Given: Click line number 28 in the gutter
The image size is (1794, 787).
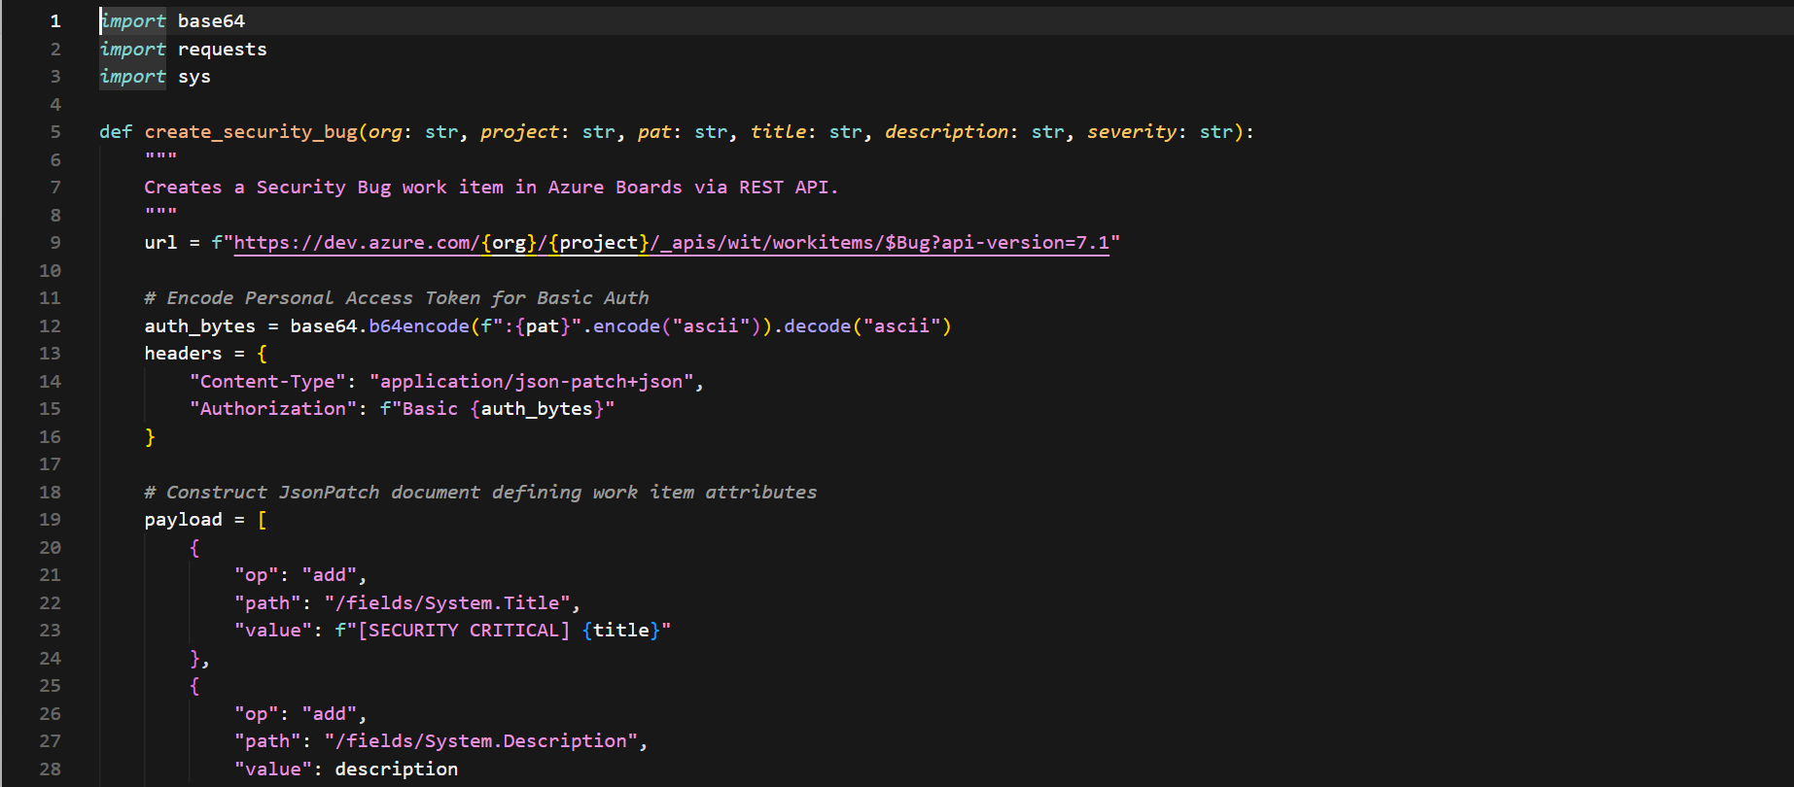Looking at the screenshot, I should [50, 770].
